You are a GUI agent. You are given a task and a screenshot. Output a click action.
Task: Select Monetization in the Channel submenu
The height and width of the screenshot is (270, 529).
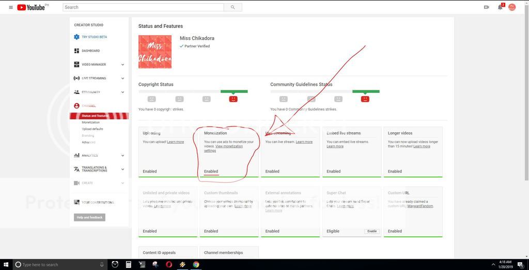(90, 122)
